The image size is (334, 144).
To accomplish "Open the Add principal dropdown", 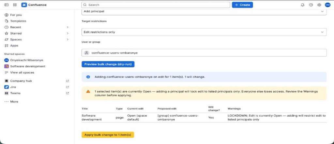I will coord(204,11).
